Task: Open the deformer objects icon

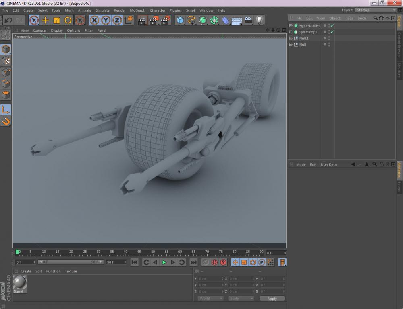Action: click(225, 20)
